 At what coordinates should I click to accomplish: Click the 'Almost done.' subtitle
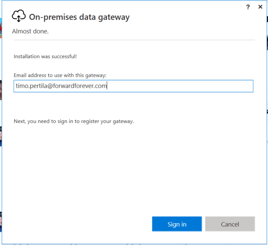pos(30,31)
